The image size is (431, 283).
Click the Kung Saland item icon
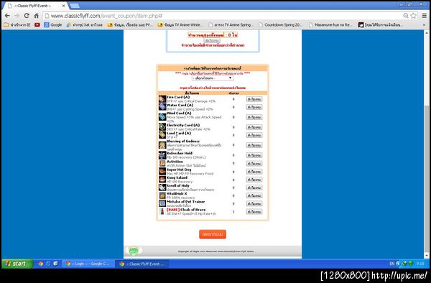tap(162, 180)
